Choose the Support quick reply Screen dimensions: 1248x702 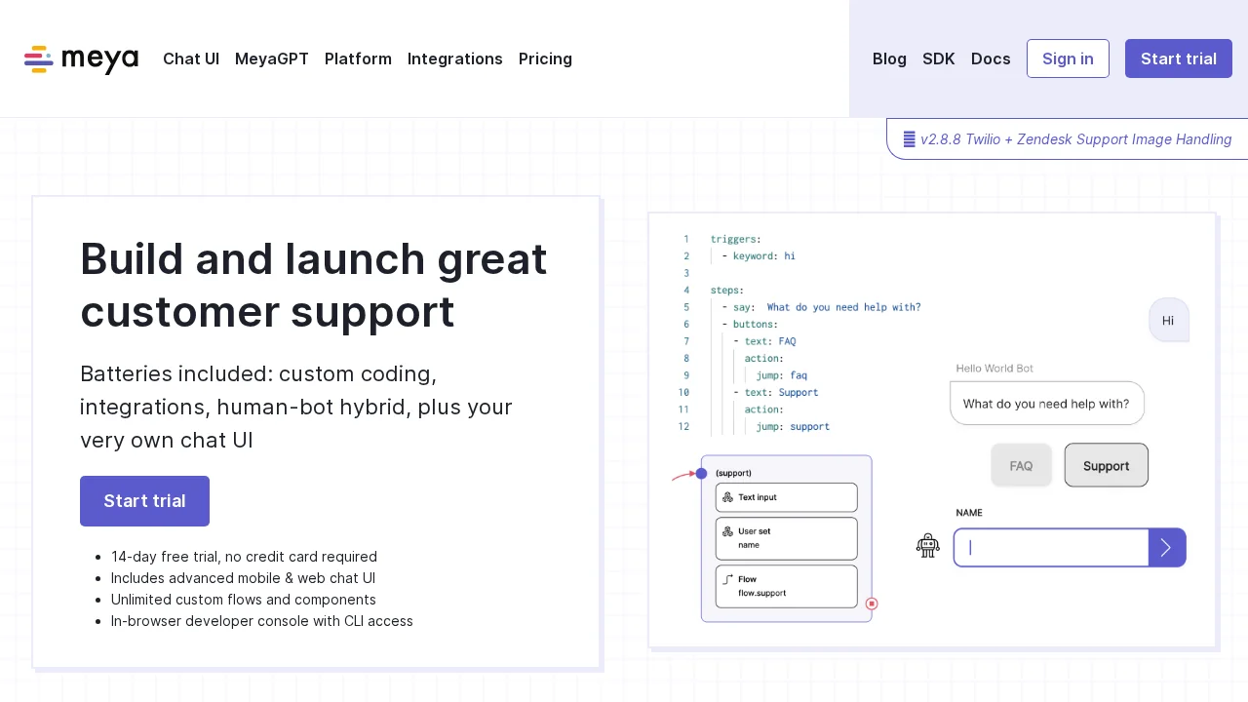click(x=1106, y=465)
